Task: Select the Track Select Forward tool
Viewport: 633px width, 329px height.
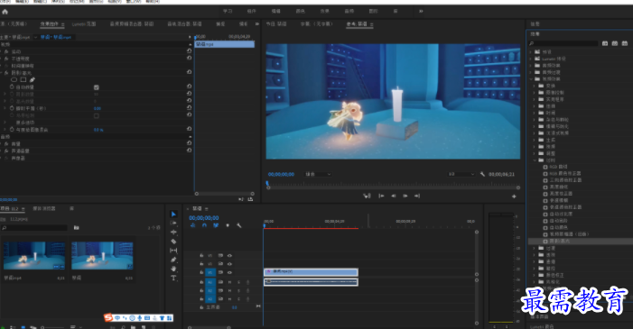Action: pos(173,223)
